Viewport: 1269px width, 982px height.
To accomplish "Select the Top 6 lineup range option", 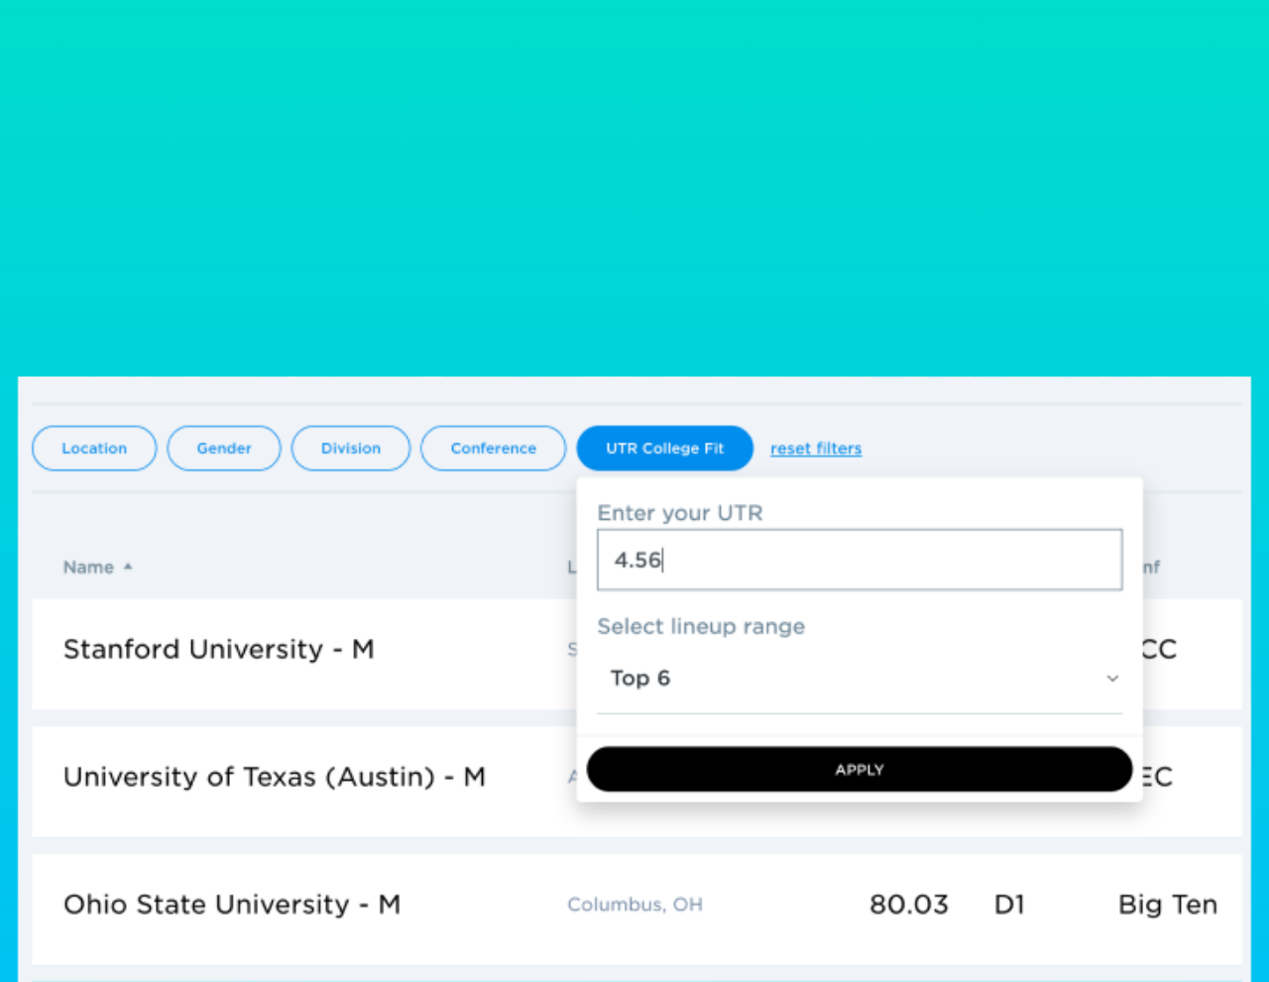I will point(640,678).
